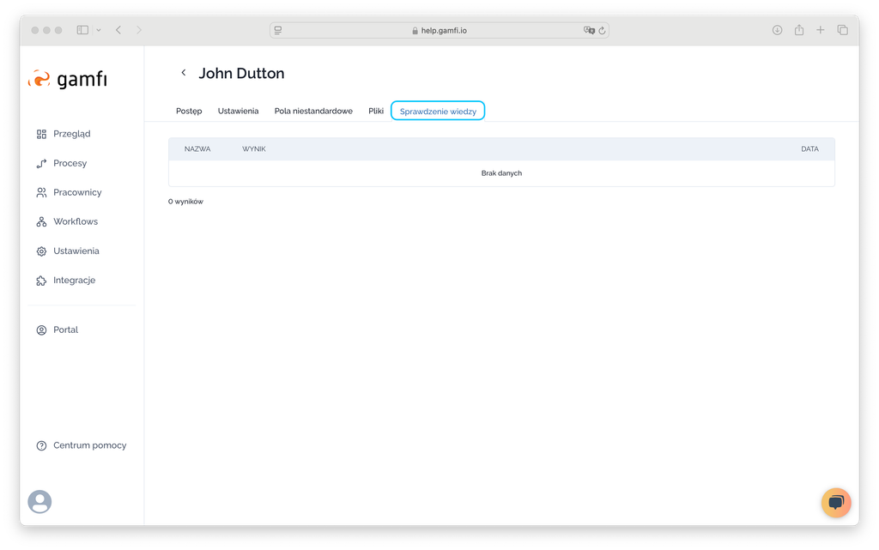
Task: Select the Pola niestandardowe tab
Action: [313, 111]
